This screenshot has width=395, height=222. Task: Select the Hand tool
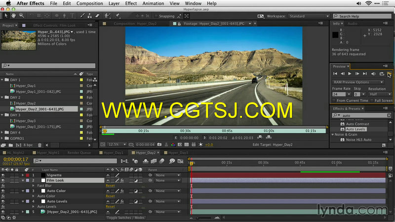pyautogui.click(x=14, y=16)
